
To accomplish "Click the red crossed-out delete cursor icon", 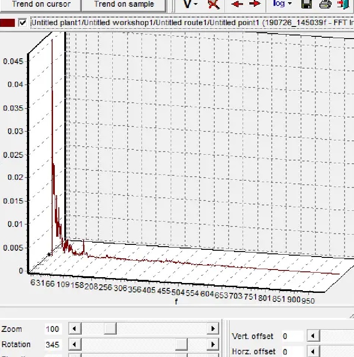I will pos(214,4).
